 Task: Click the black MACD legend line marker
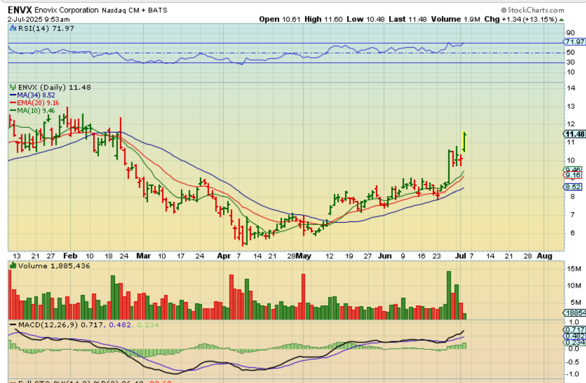pyautogui.click(x=13, y=325)
